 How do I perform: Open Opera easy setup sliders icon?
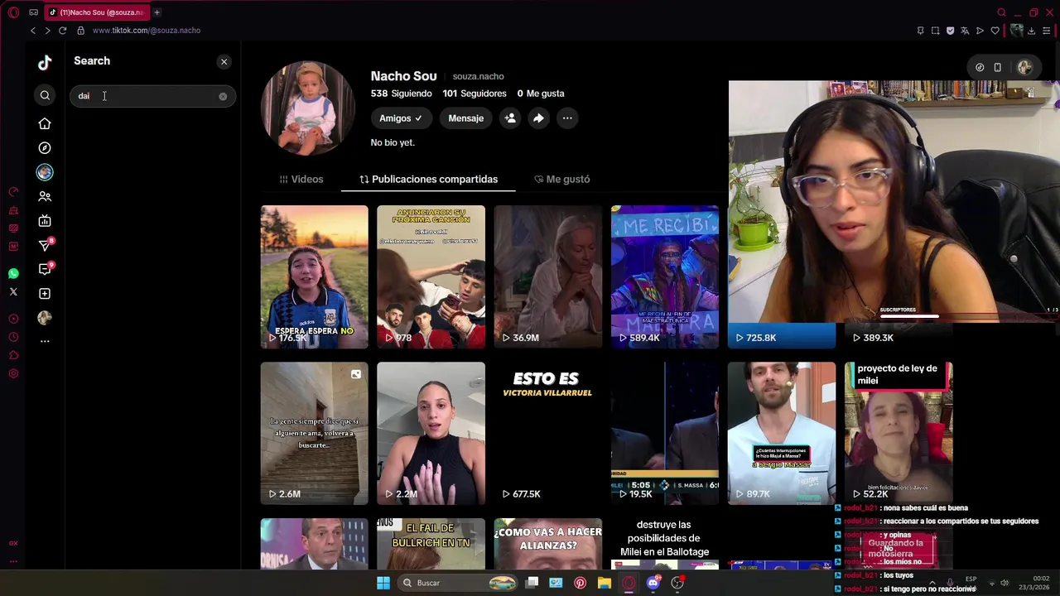tap(1047, 31)
